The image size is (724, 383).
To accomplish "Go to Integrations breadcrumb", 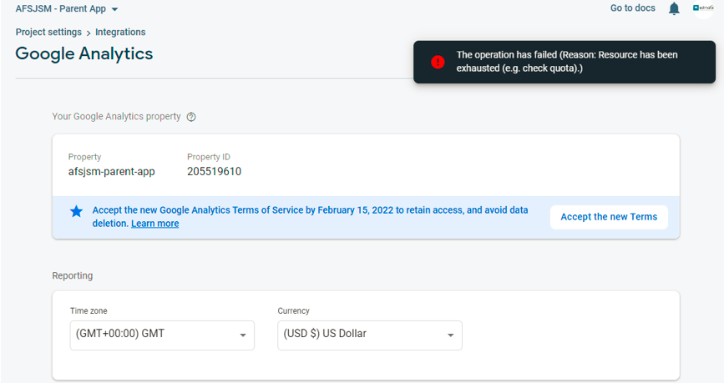I will (120, 32).
